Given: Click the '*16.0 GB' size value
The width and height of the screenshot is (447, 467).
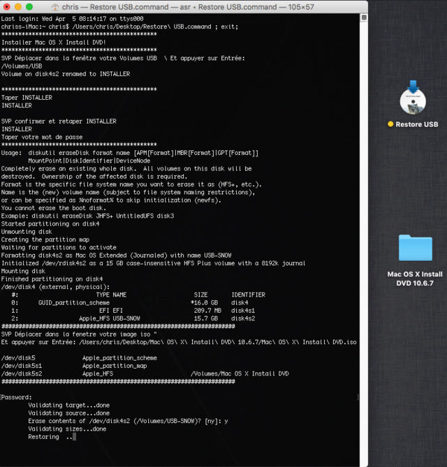Looking at the screenshot, I should (205, 302).
